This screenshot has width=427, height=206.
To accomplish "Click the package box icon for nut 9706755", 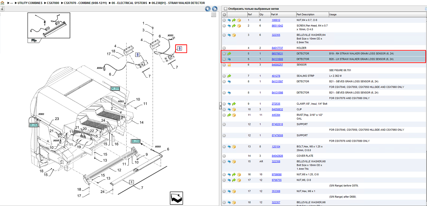I will tap(239, 180).
